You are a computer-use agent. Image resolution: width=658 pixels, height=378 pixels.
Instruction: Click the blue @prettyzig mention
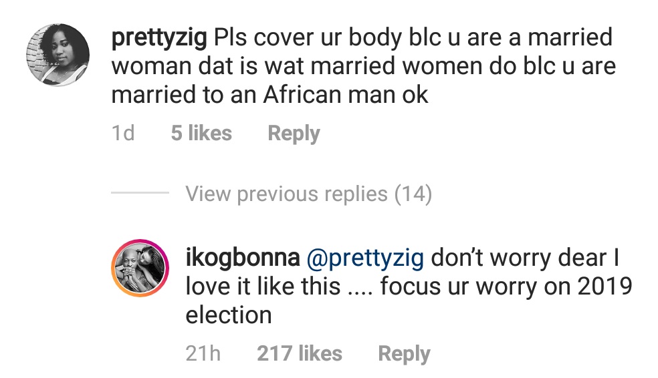pos(364,257)
